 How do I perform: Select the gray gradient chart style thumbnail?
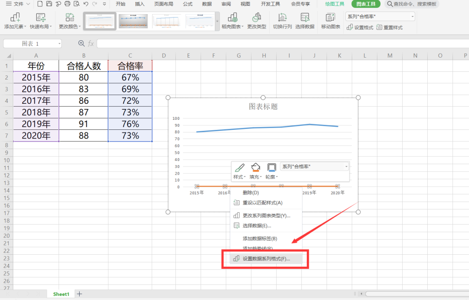click(x=133, y=21)
